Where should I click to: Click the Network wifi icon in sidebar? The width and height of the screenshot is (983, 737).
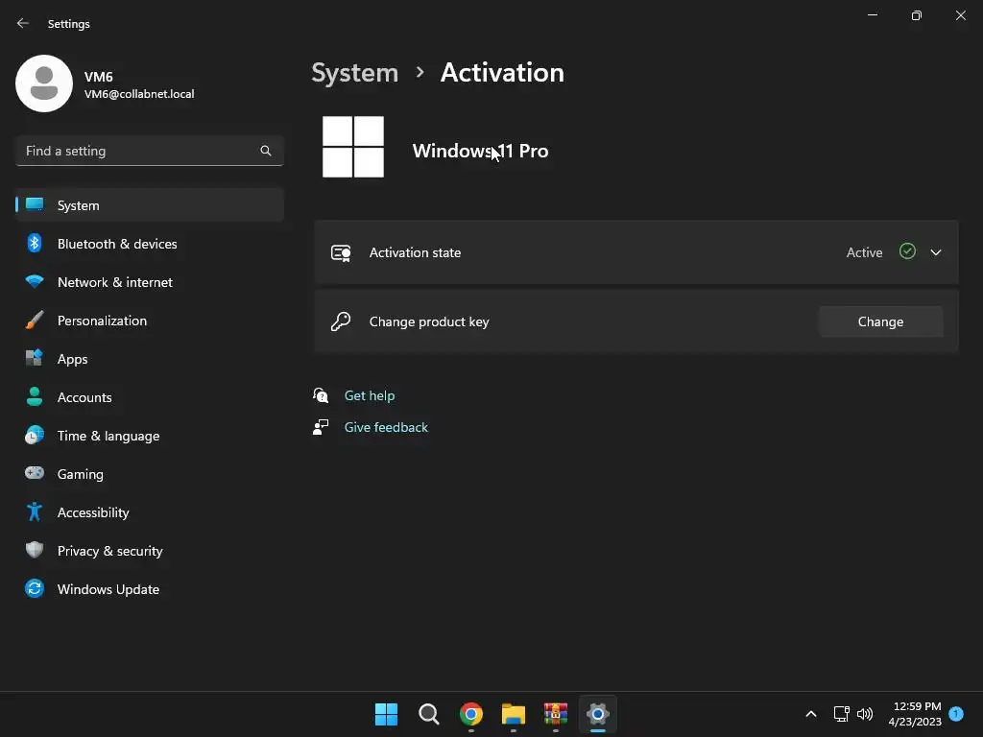[35, 282]
